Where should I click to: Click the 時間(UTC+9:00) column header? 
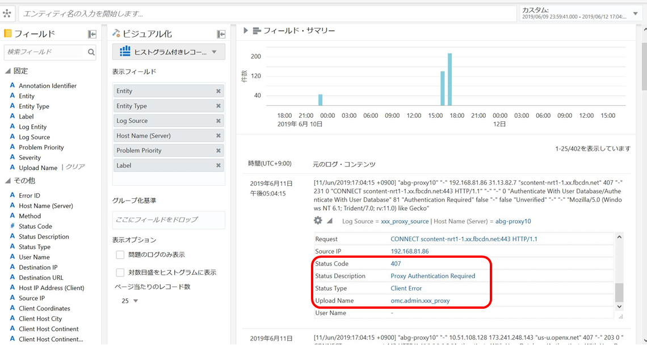[270, 164]
